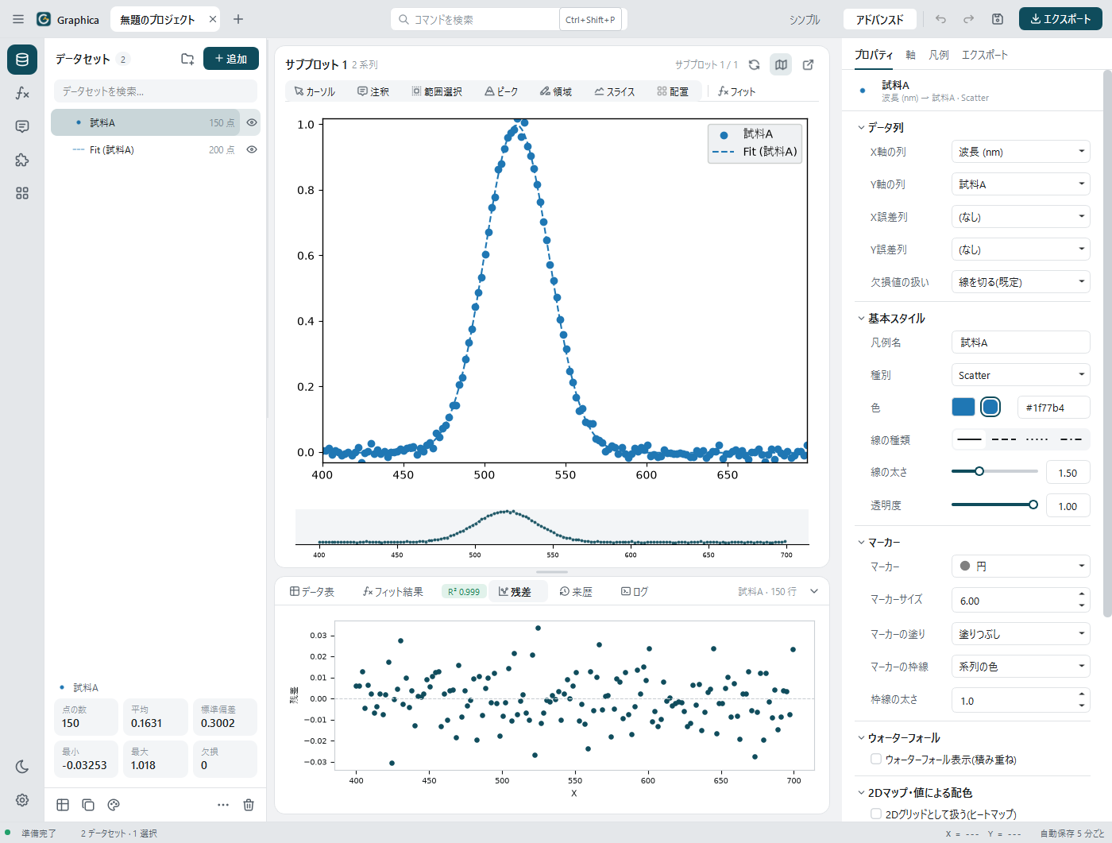The image size is (1112, 843).
Task: Toggle dark mode moon icon
Action: pyautogui.click(x=22, y=767)
